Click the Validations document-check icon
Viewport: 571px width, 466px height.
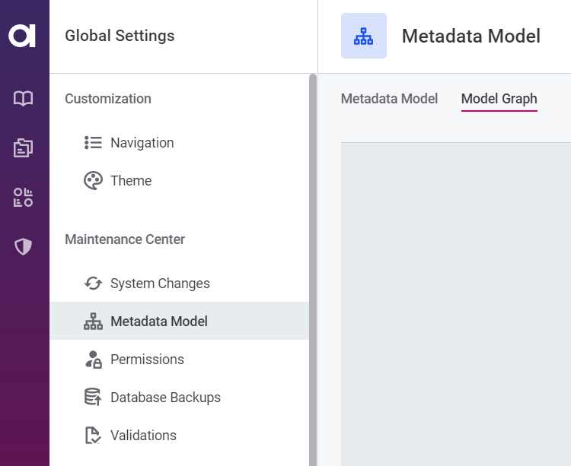tap(93, 435)
